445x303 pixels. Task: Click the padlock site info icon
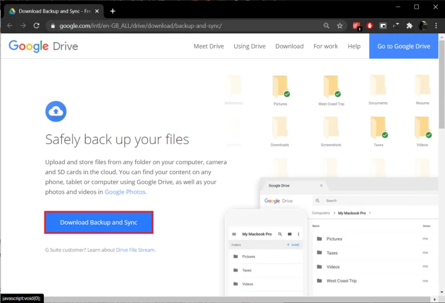[x=53, y=26]
